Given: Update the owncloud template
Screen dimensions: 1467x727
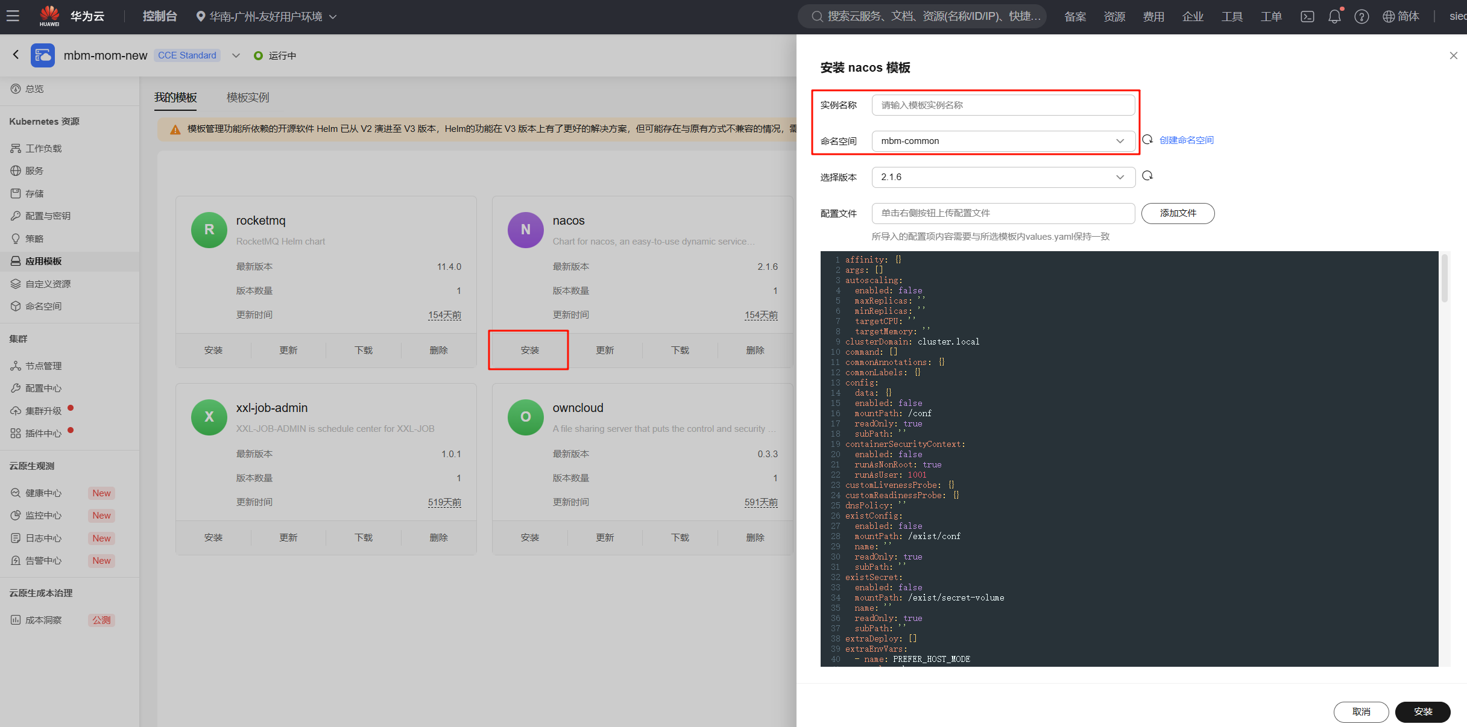Looking at the screenshot, I should coord(605,537).
